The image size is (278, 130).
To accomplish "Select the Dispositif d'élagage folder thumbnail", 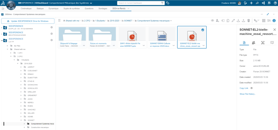I will coord(72,34).
